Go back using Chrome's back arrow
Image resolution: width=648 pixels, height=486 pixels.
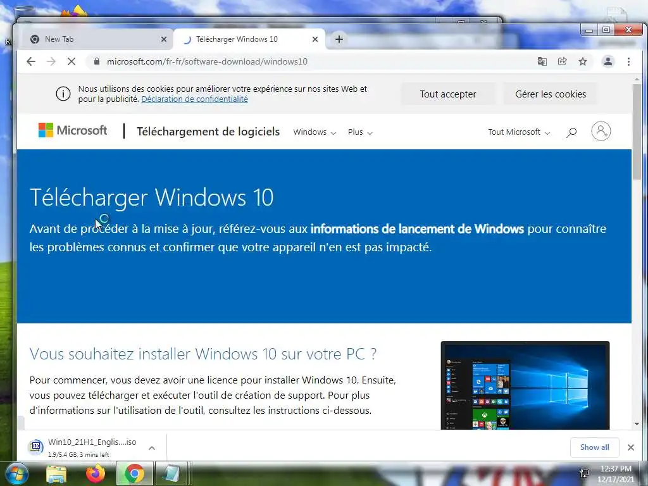tap(31, 61)
